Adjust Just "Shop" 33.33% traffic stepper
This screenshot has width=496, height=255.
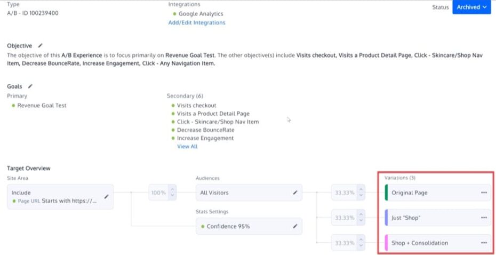pyautogui.click(x=362, y=218)
